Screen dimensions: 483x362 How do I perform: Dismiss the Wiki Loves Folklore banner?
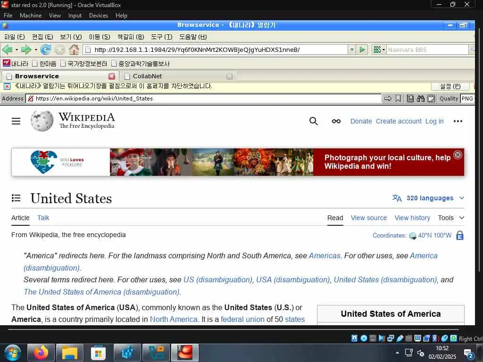(x=458, y=155)
